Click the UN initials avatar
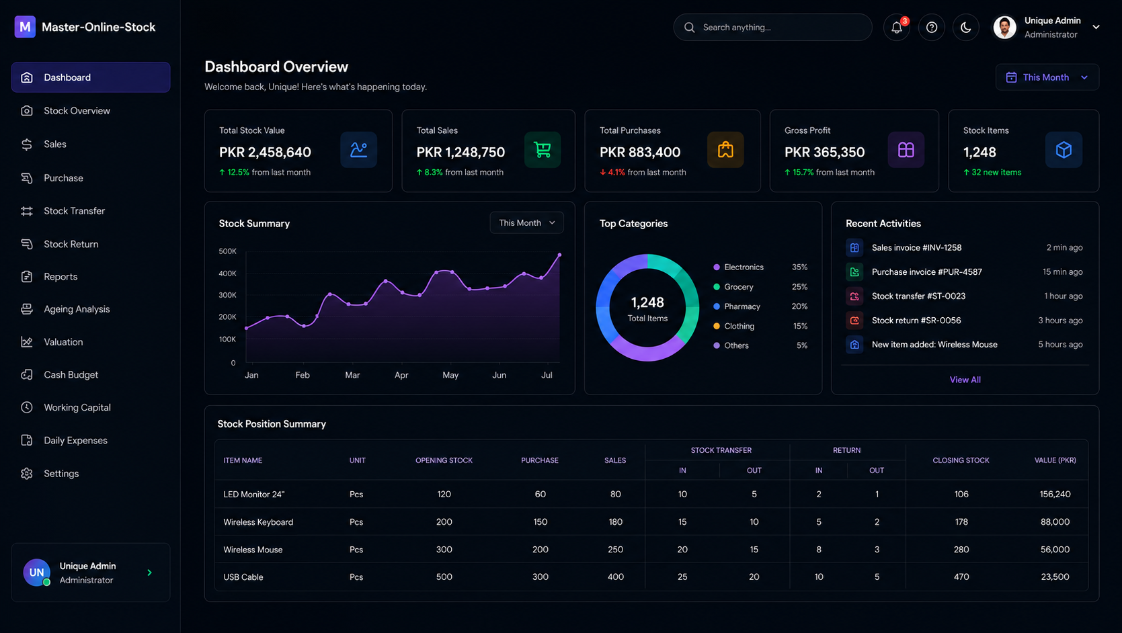Screen dimensions: 1122x633 (x=36, y=573)
